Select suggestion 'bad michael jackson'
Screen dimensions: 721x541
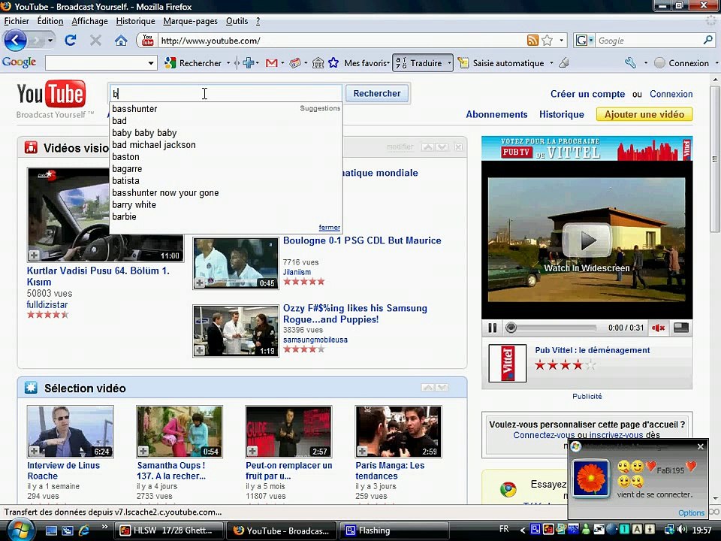(x=153, y=145)
